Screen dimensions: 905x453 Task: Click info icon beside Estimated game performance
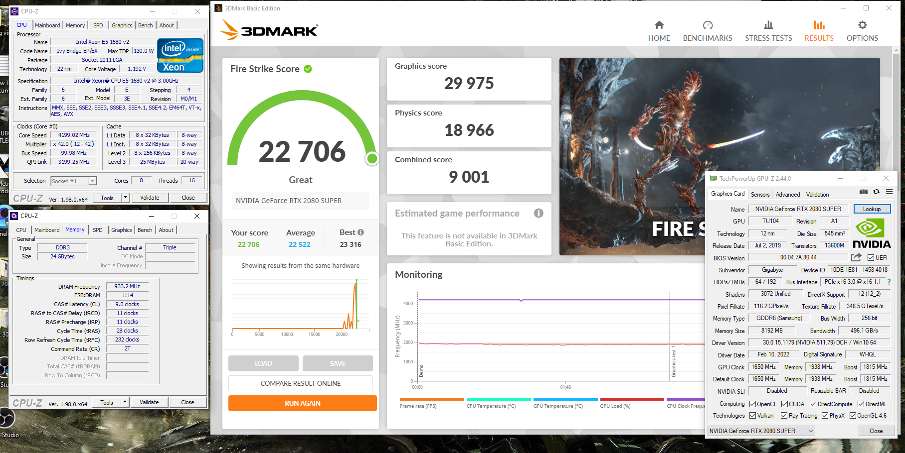539,213
